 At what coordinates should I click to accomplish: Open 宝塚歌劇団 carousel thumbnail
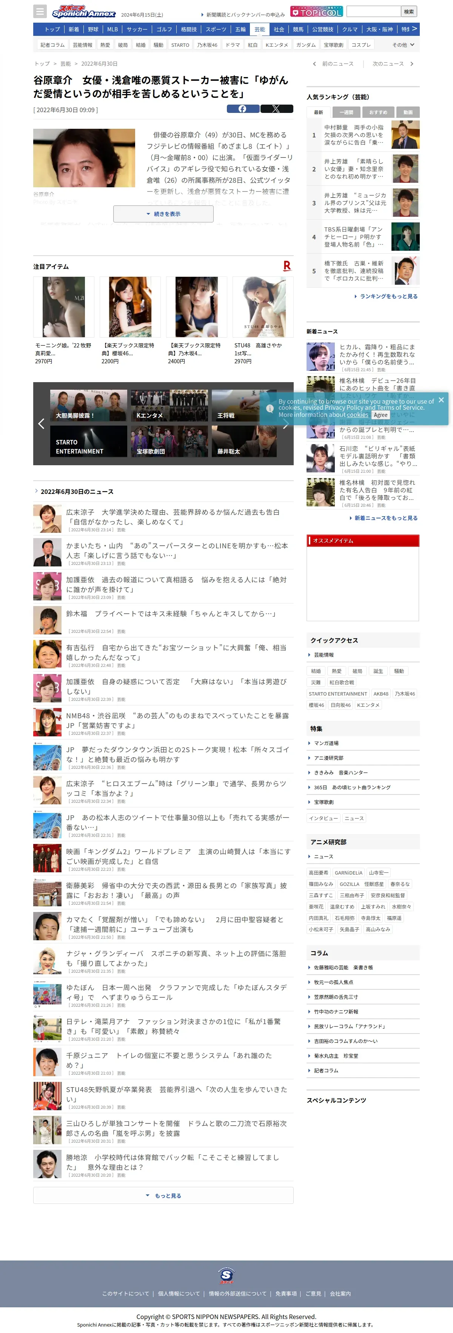coord(169,441)
